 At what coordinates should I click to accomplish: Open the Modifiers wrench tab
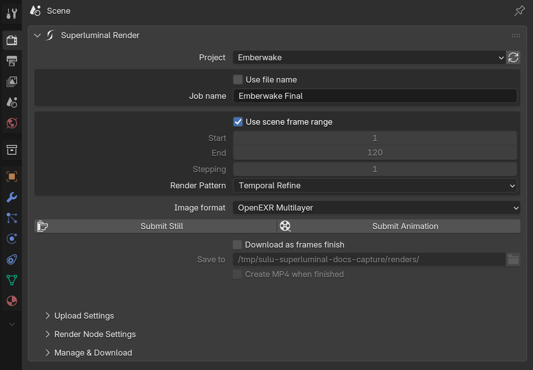coord(12,197)
